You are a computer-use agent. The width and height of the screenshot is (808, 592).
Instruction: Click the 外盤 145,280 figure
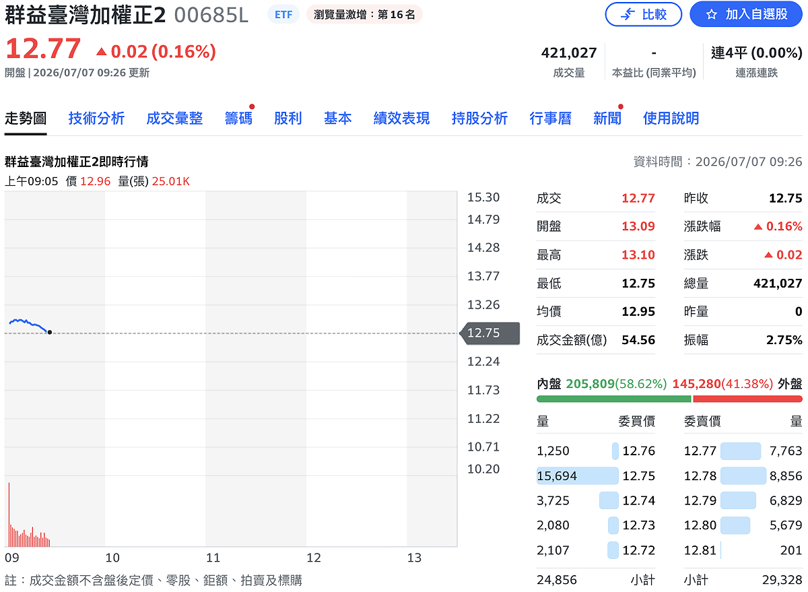point(697,383)
